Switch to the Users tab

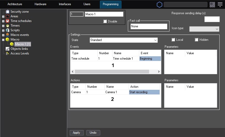[x=87, y=4]
